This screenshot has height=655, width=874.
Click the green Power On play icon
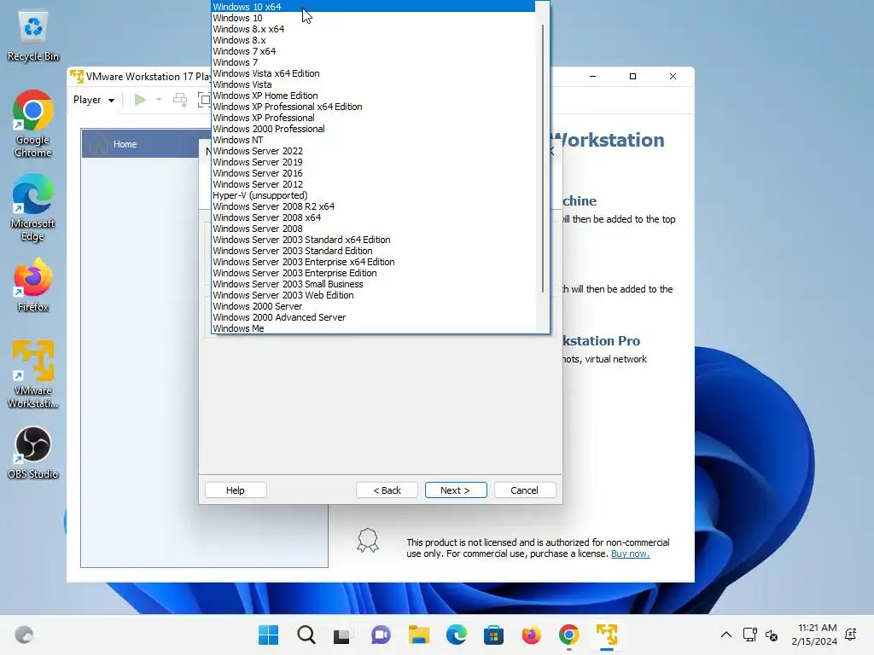(140, 100)
